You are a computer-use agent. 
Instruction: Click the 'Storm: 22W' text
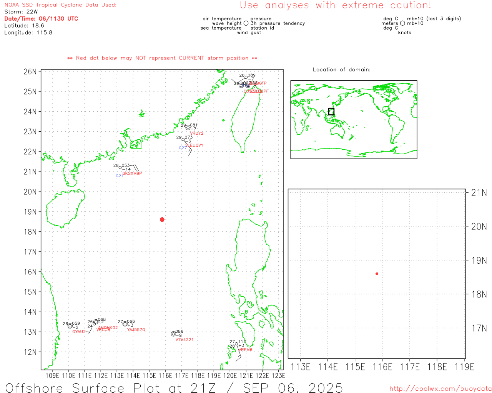[x=21, y=12]
